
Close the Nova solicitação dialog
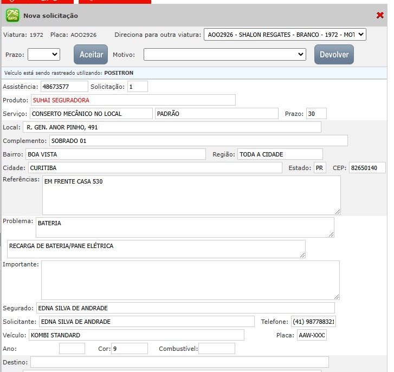[380, 16]
